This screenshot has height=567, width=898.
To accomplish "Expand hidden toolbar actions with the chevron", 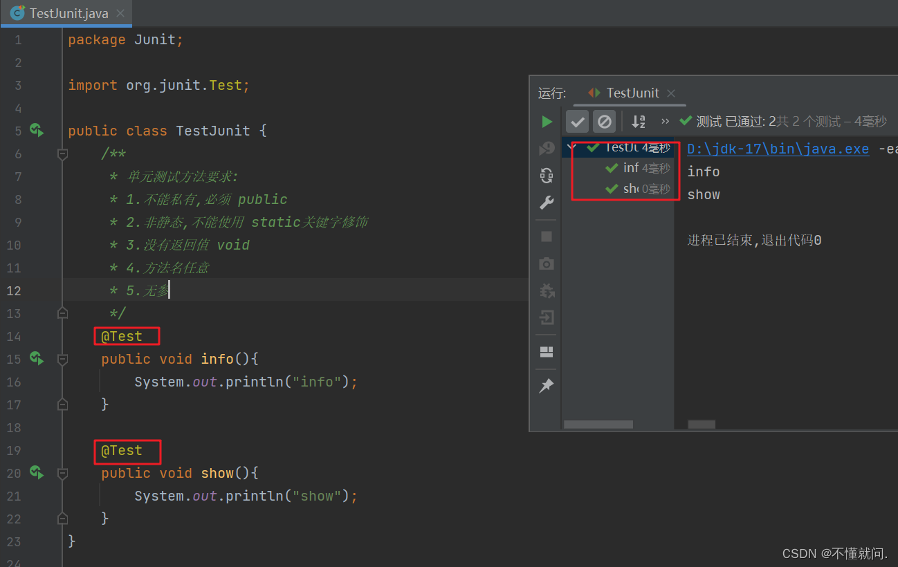I will click(663, 121).
